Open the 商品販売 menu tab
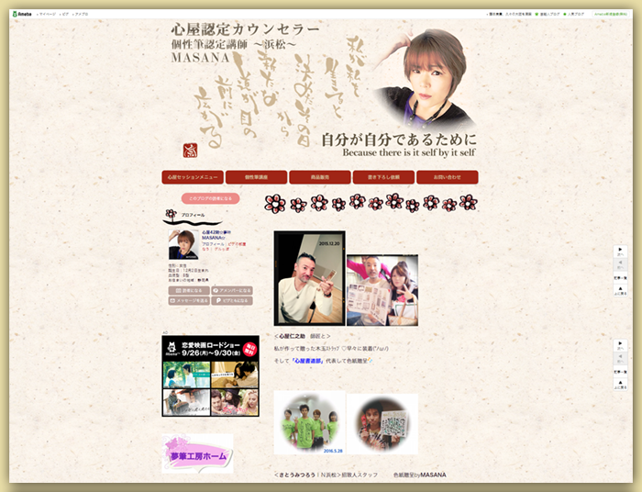The height and width of the screenshot is (492, 642). point(320,177)
